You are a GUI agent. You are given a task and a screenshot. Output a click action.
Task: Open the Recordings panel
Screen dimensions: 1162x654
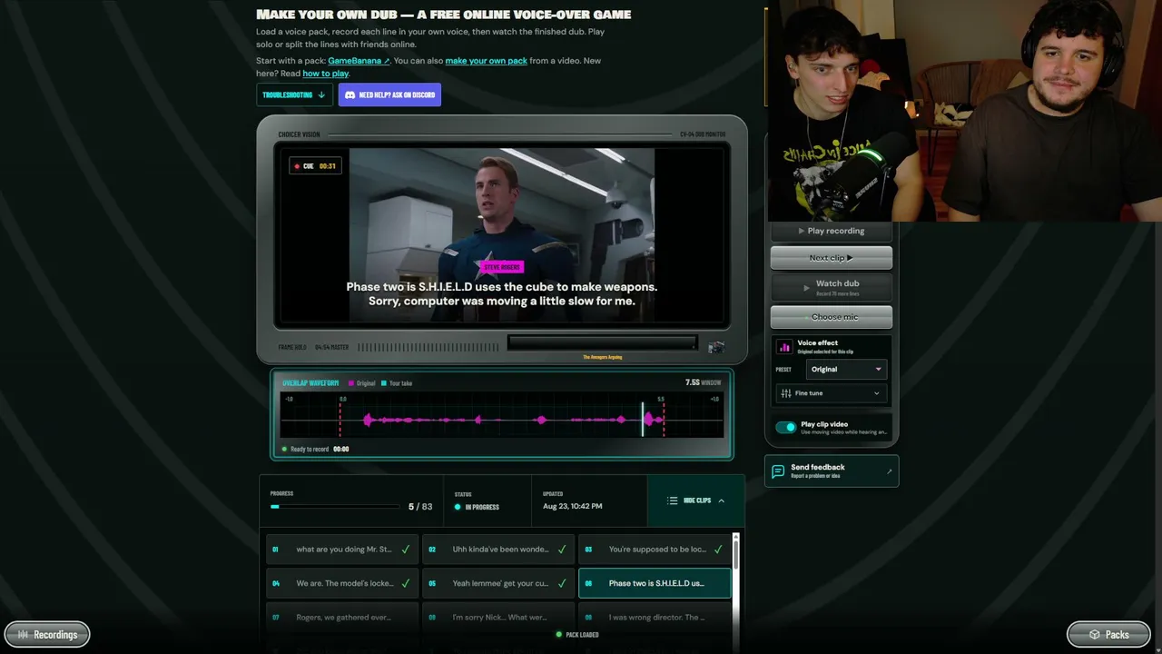tap(47, 634)
